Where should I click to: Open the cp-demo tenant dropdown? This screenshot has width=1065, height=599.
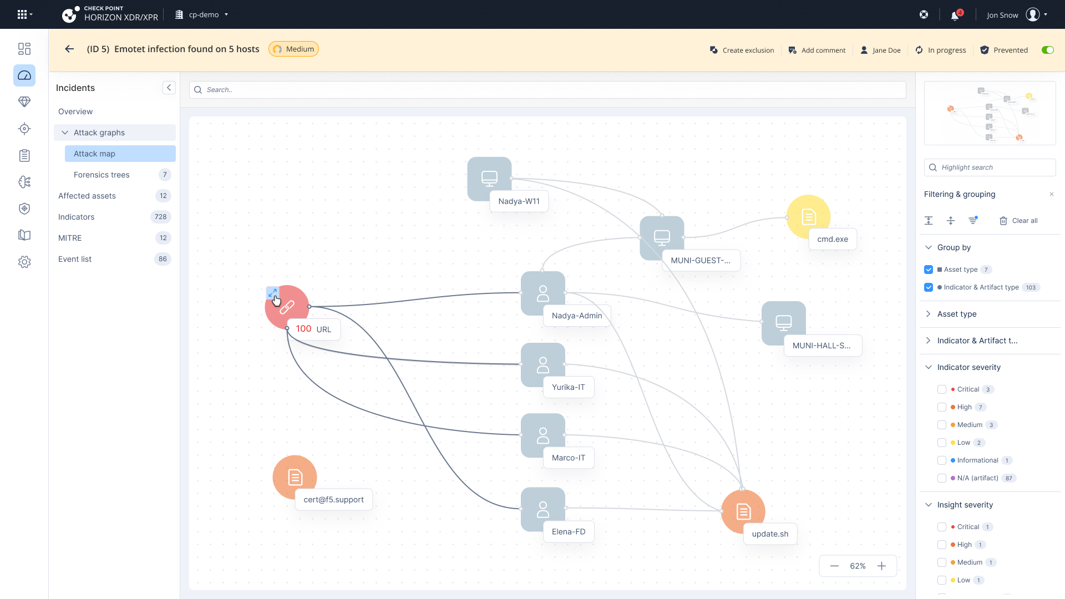coord(203,15)
